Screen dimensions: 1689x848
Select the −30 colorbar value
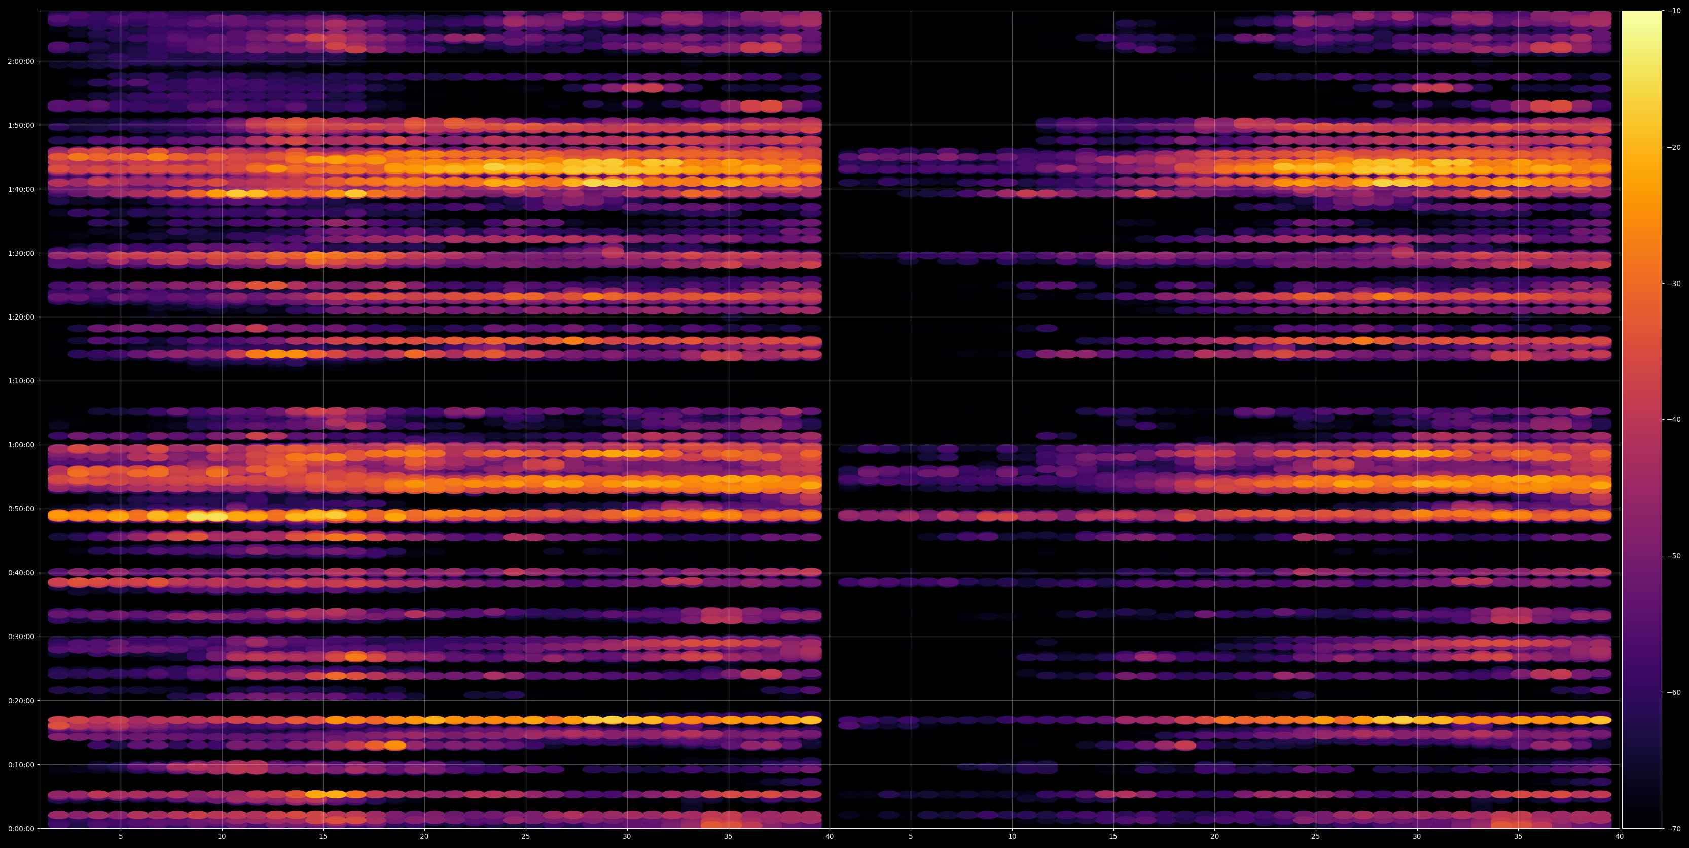point(1674,284)
